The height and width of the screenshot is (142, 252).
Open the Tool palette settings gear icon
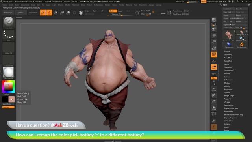click(x=249, y=5)
